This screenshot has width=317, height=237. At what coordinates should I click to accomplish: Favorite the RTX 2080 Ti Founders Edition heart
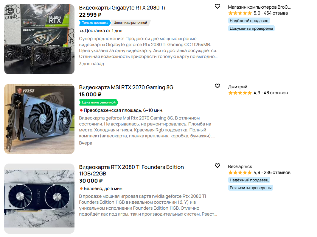pos(217,166)
